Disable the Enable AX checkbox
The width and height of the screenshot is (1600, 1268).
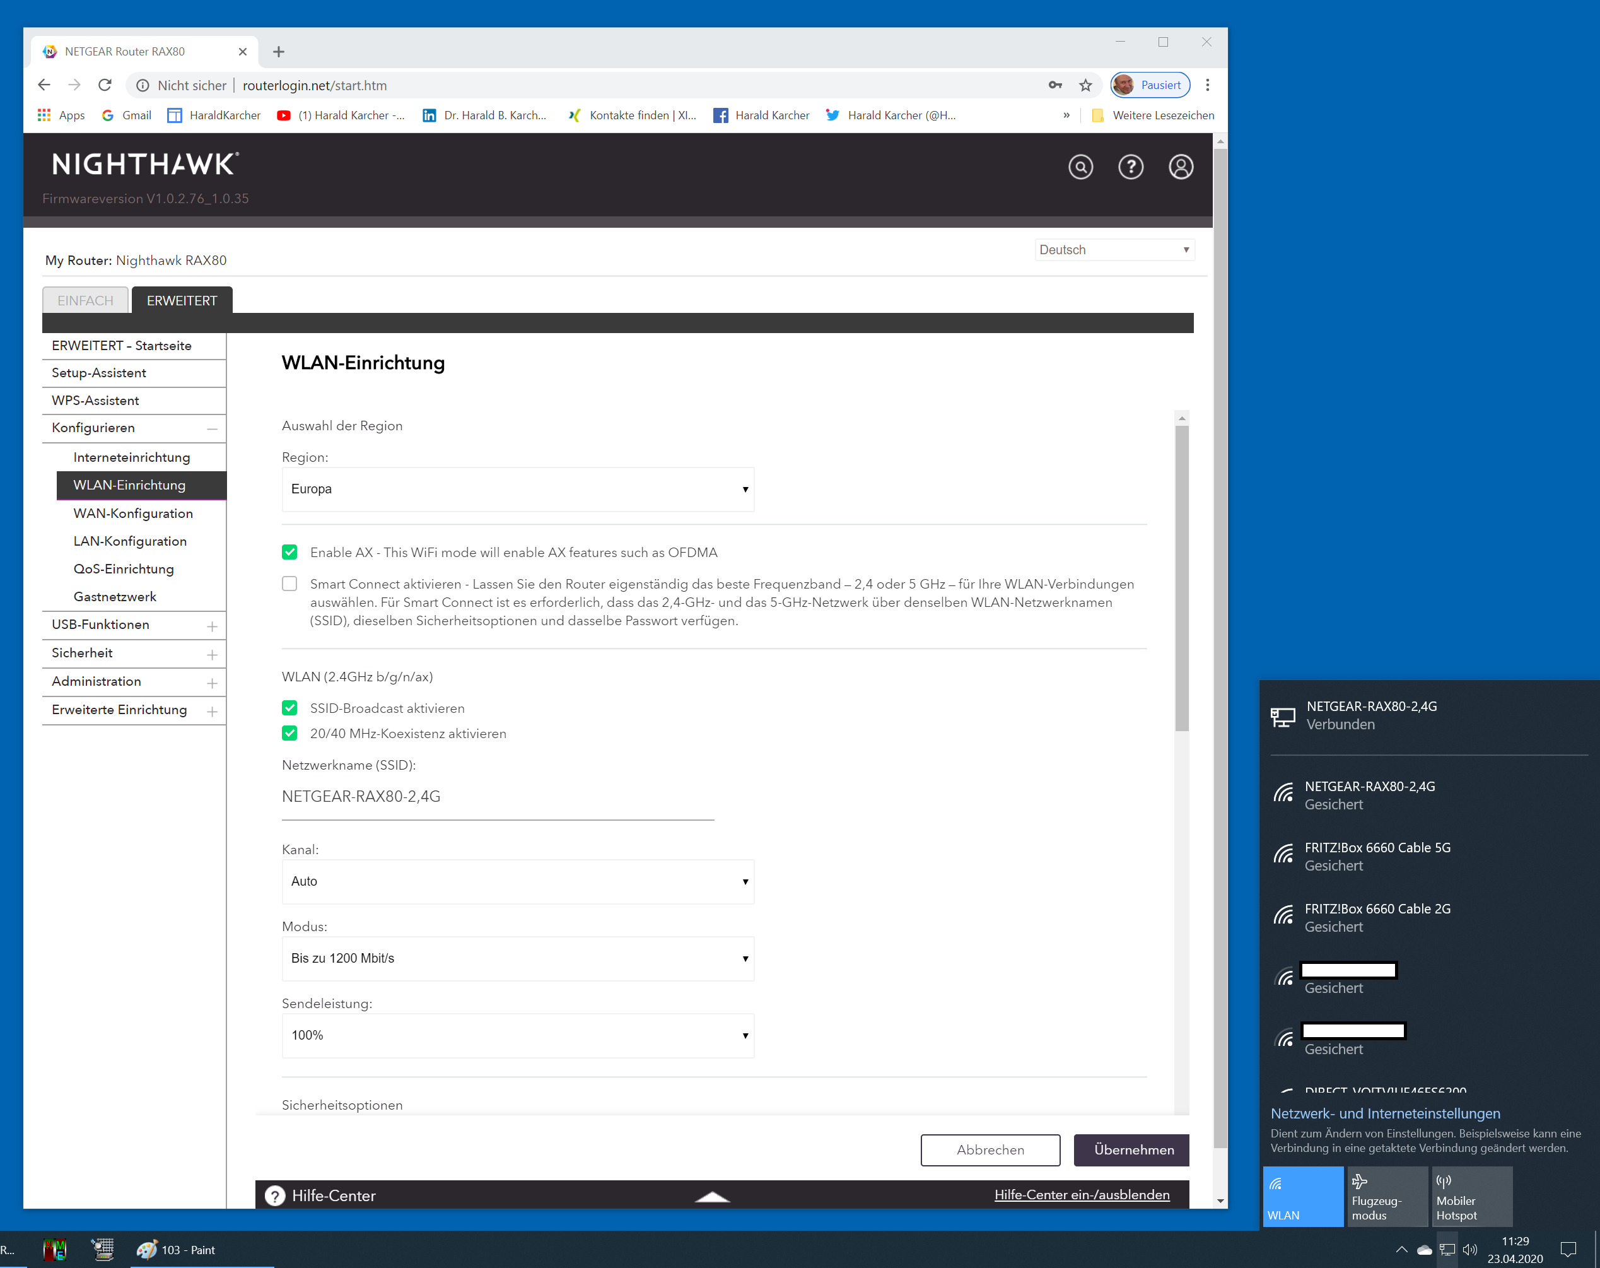pos(289,553)
